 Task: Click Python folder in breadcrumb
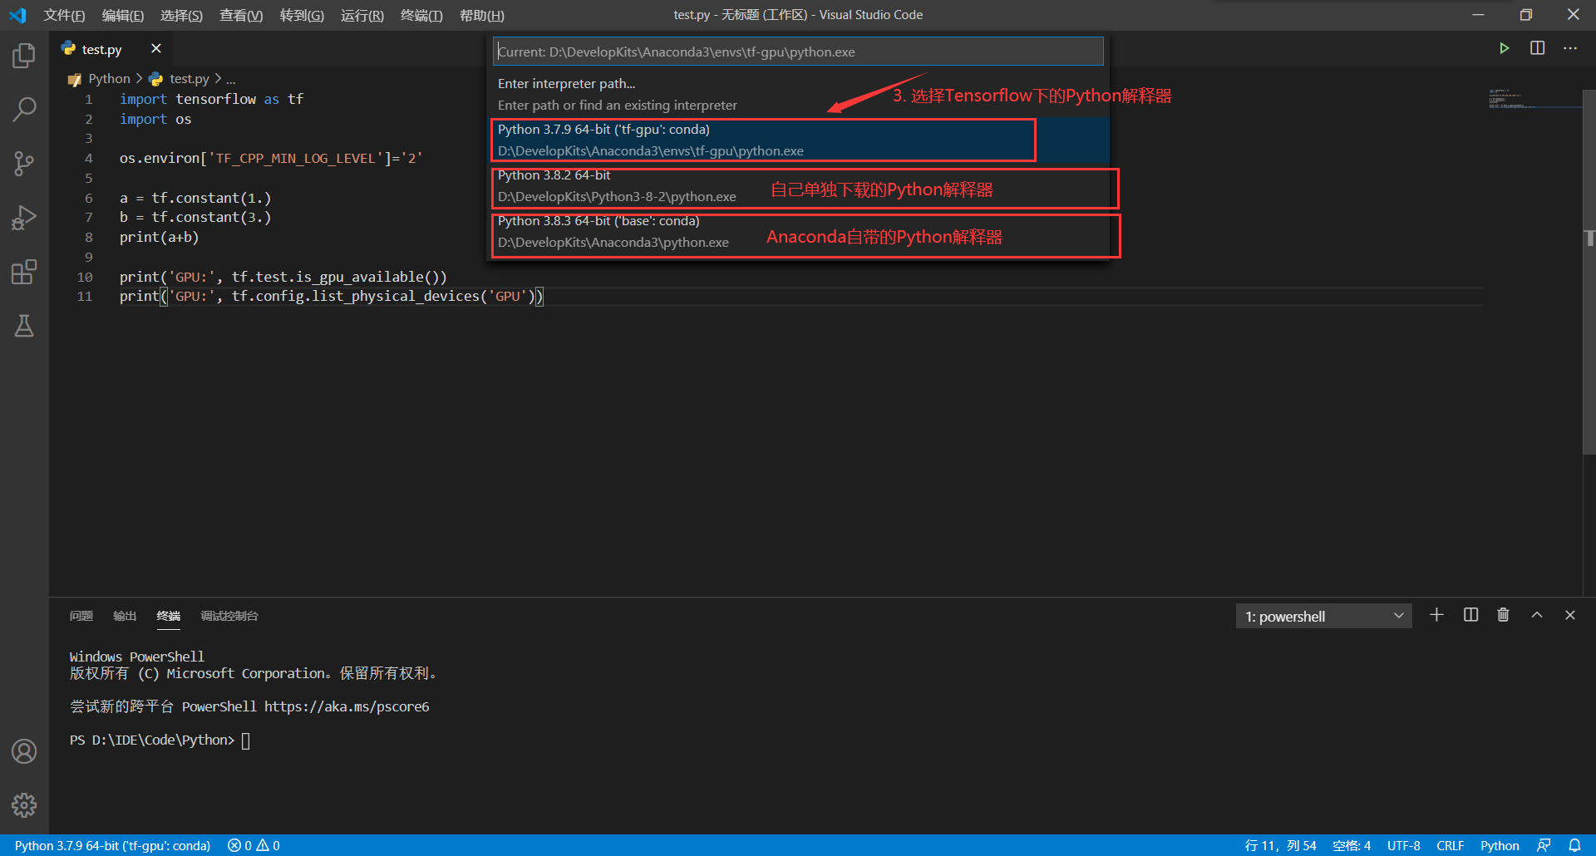tap(109, 78)
